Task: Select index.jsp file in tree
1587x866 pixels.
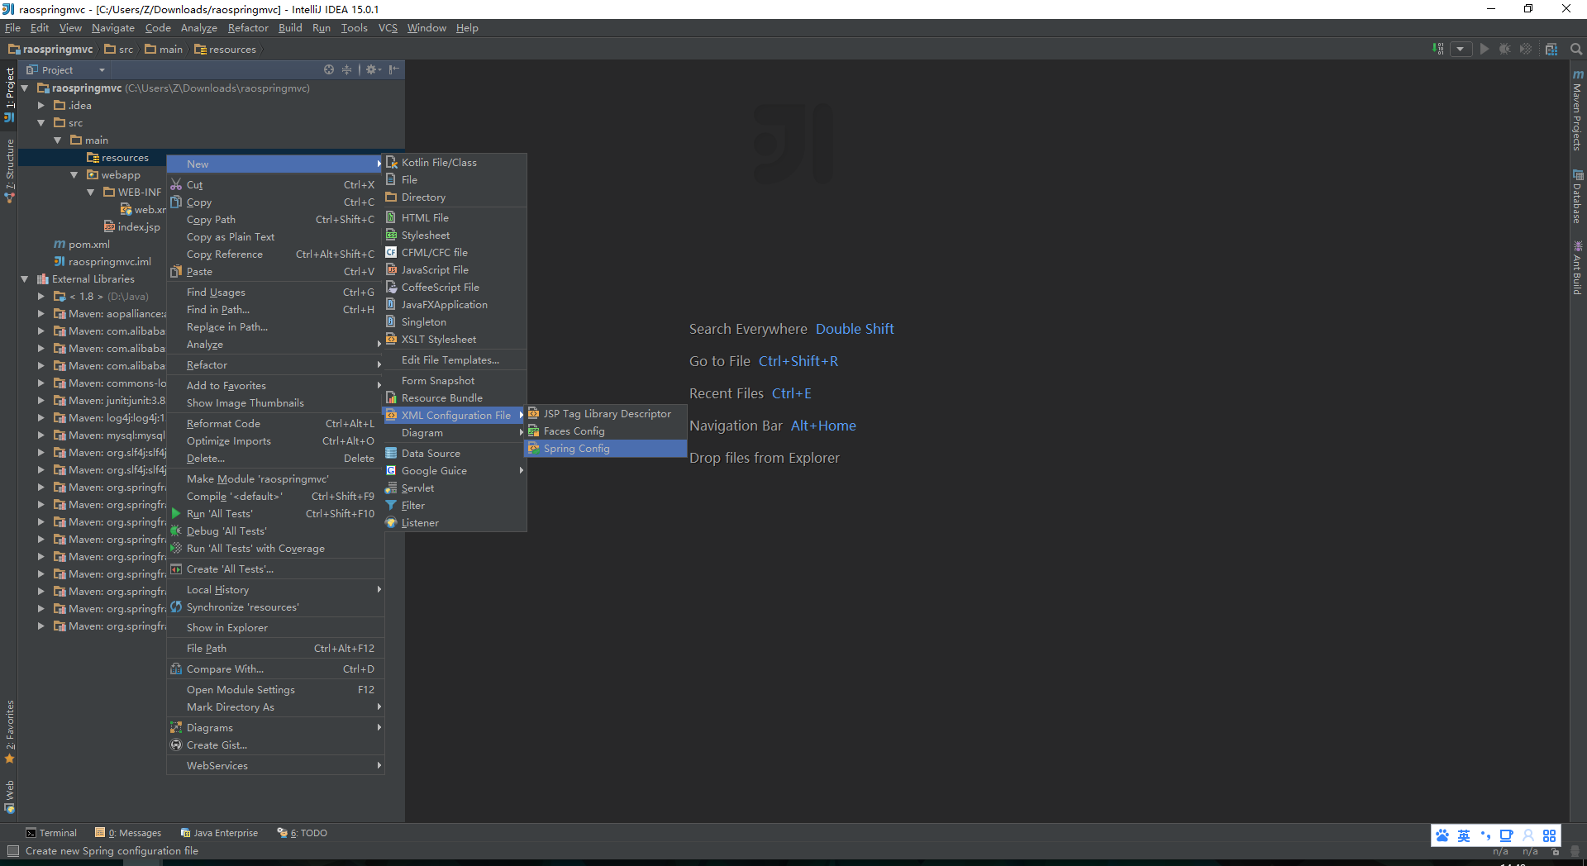Action: (x=132, y=227)
